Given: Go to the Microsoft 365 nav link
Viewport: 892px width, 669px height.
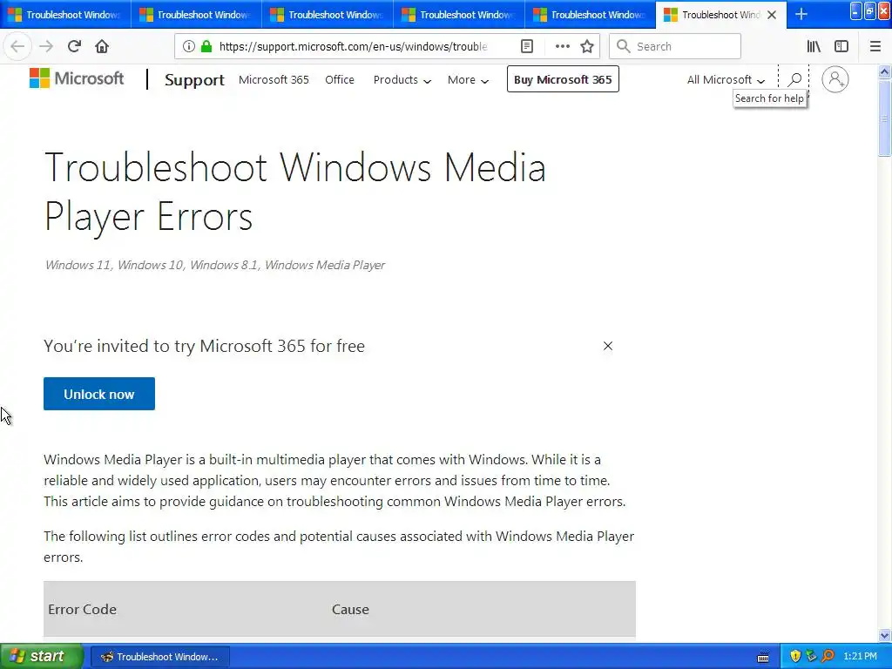Looking at the screenshot, I should [x=274, y=79].
